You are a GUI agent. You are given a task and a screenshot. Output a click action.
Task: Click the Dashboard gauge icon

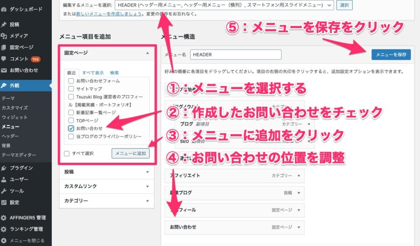point(3,9)
